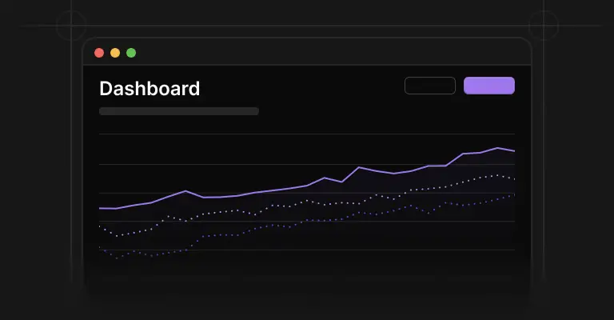Click the highest peak of solid purple line

(x=497, y=148)
